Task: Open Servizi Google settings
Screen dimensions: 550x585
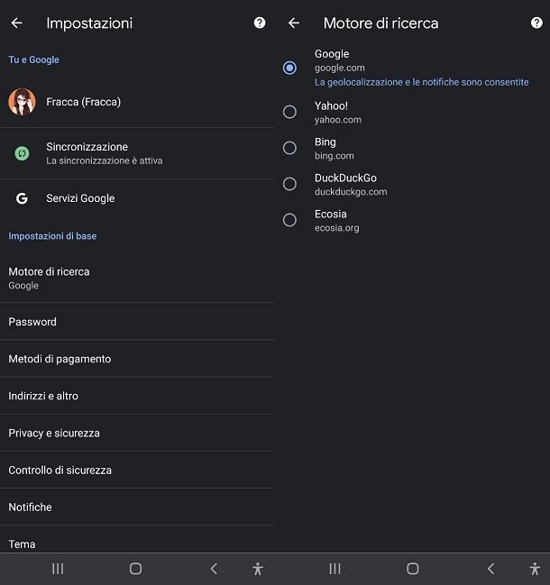Action: click(137, 198)
